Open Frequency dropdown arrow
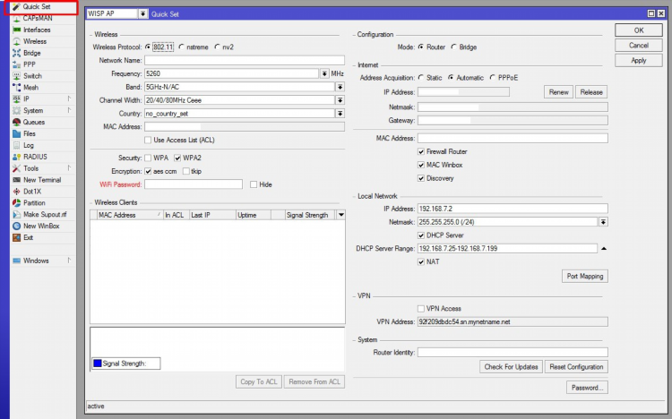The height and width of the screenshot is (419, 672). pyautogui.click(x=324, y=73)
